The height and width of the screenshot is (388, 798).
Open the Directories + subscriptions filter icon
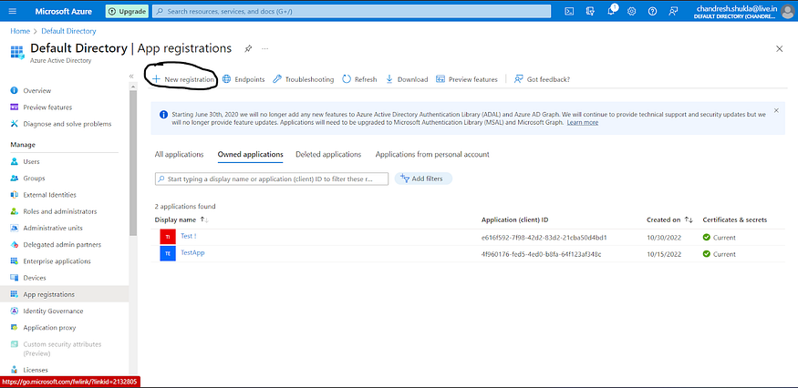point(590,11)
